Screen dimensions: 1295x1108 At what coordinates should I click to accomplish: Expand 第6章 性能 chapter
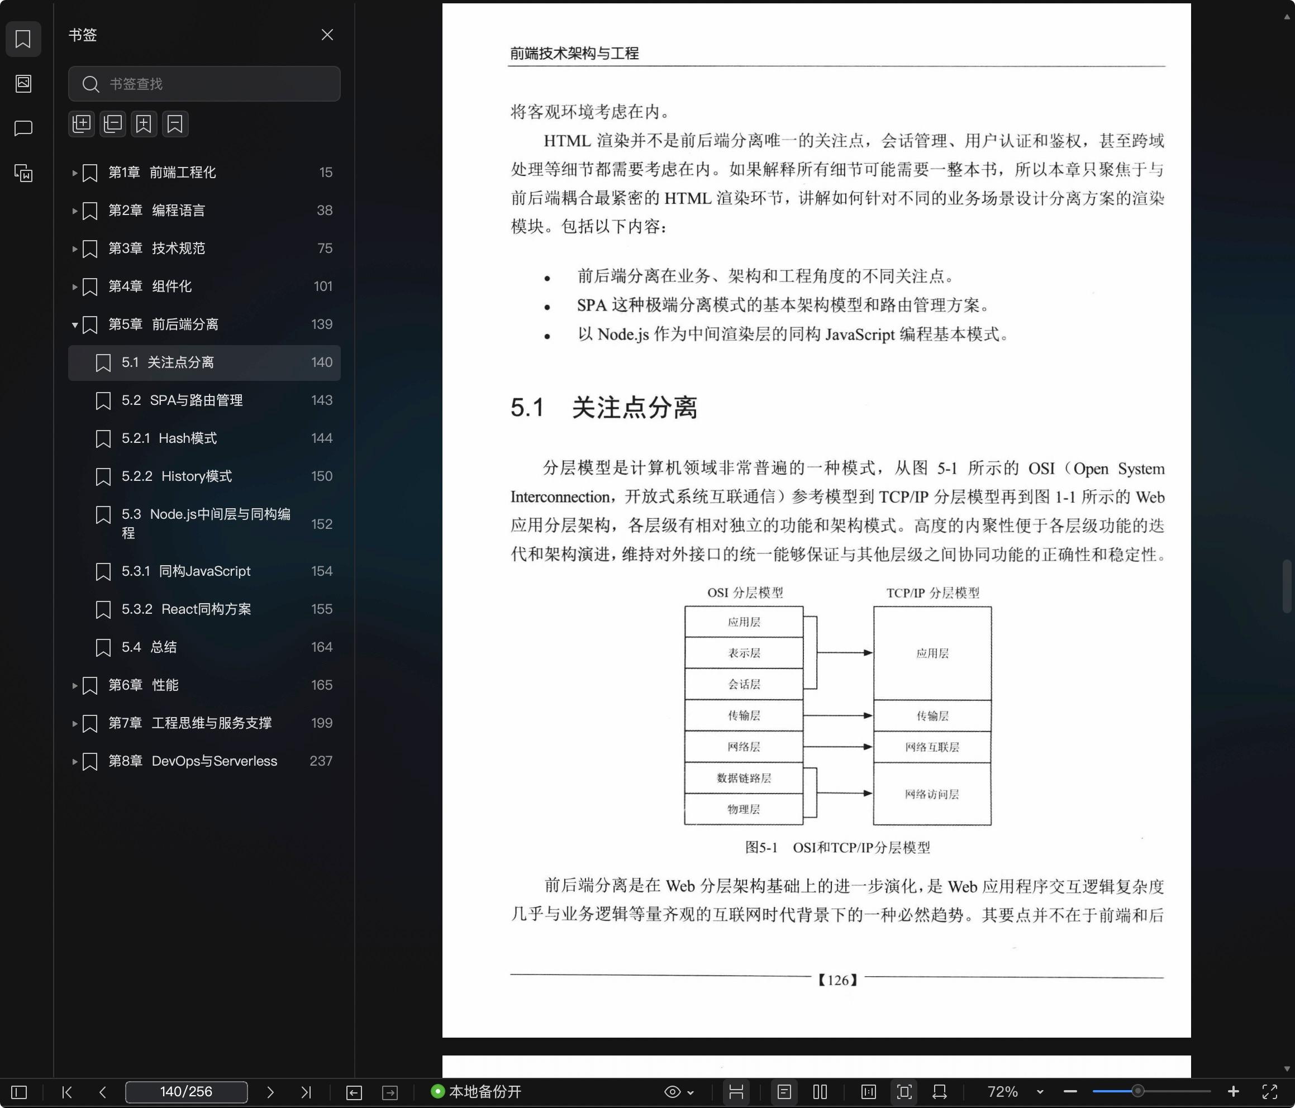coord(74,686)
